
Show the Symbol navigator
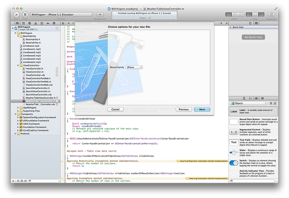tap(23, 23)
